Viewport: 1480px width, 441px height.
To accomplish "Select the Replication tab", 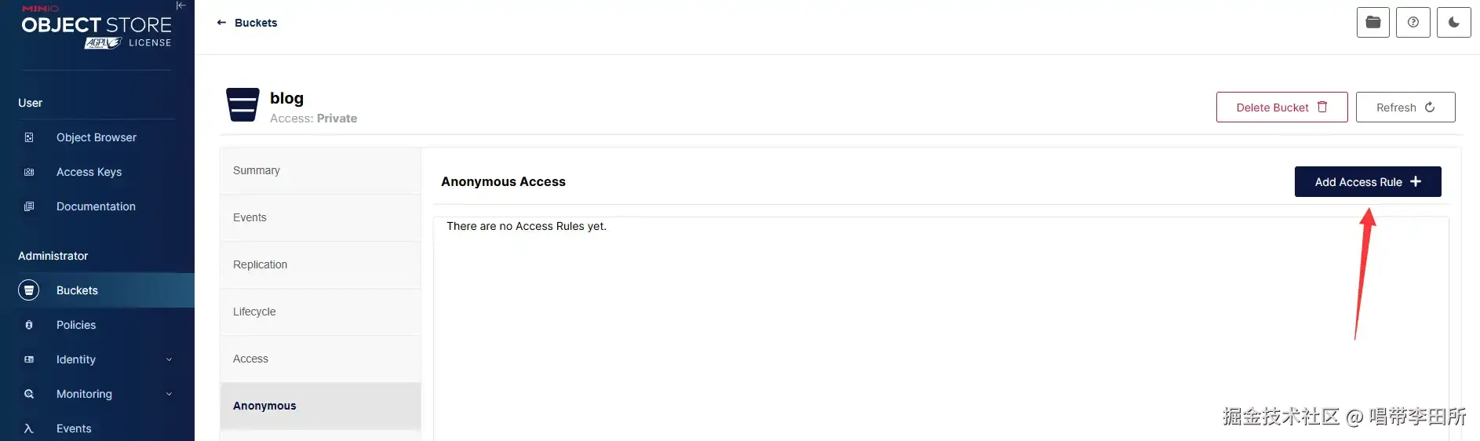I will 320,264.
